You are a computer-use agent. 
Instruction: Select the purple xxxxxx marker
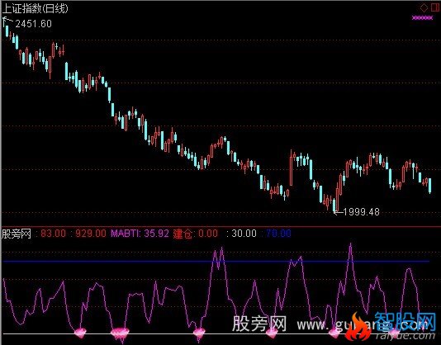point(423,18)
